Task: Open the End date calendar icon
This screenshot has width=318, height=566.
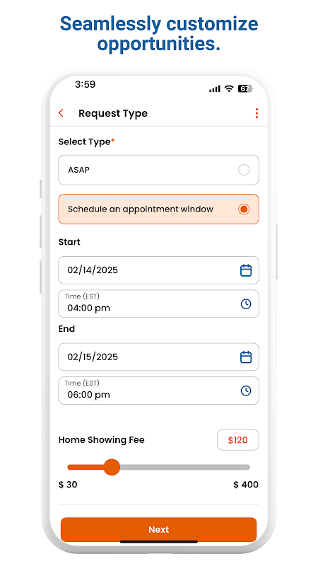Action: pos(245,357)
